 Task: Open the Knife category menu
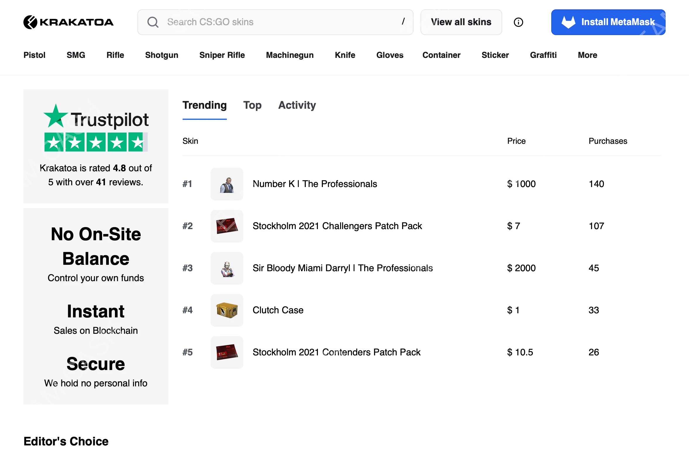click(345, 55)
